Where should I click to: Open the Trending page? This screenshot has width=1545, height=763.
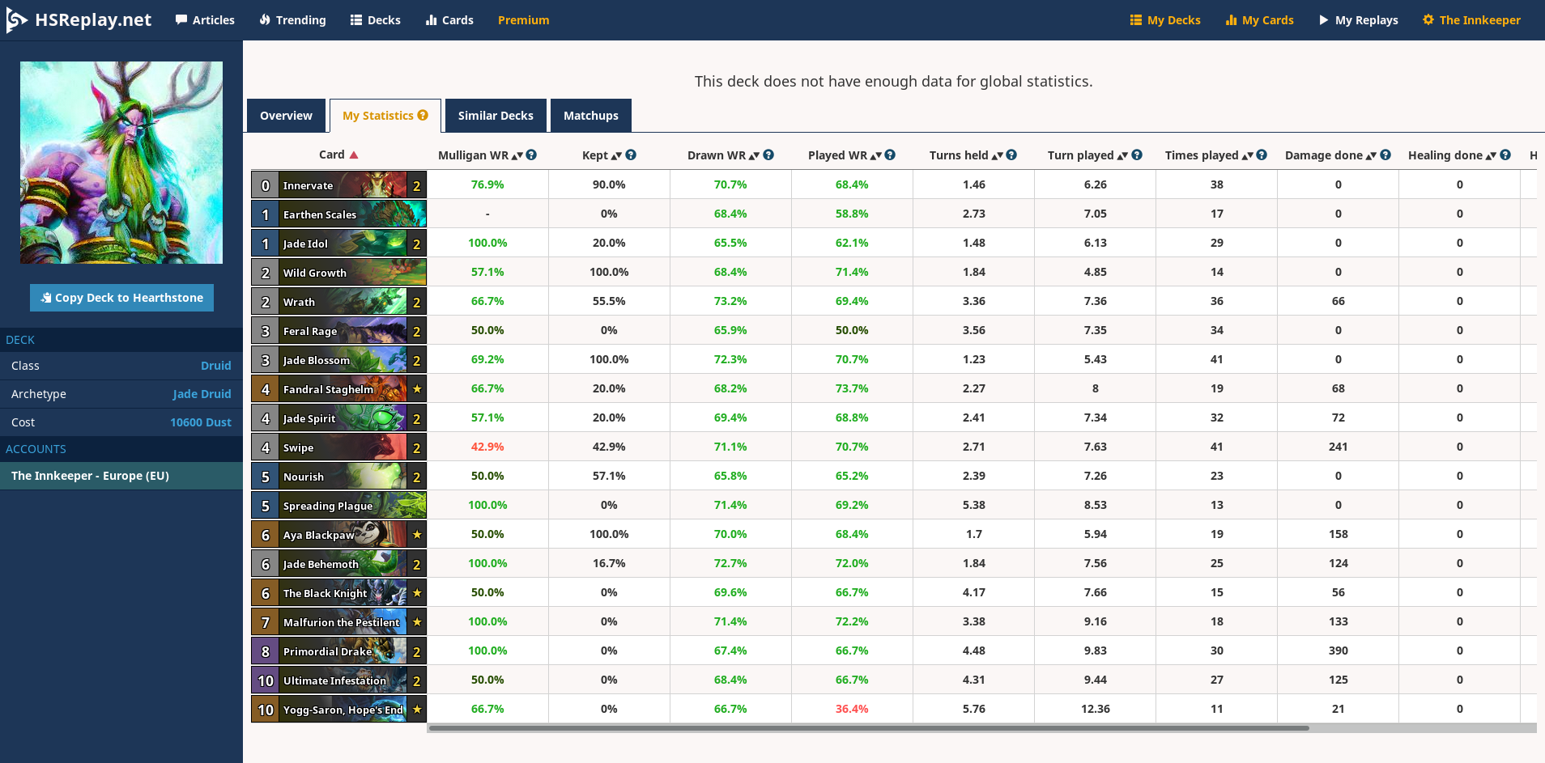(292, 20)
